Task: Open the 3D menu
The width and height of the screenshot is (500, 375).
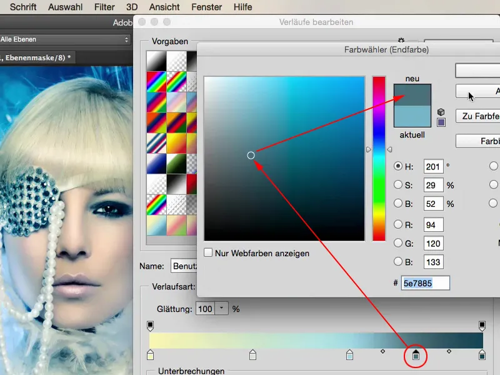Action: tap(132, 7)
